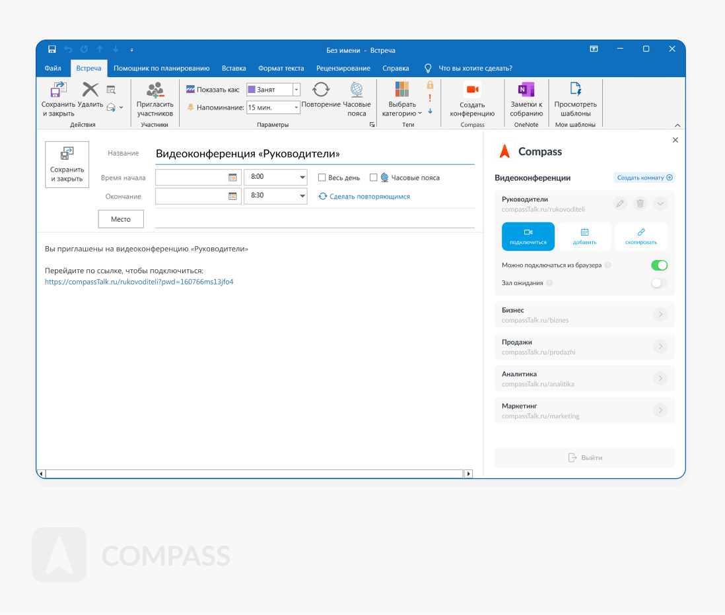The width and height of the screenshot is (725, 615).
Task: Click the View templates icon
Action: (575, 90)
